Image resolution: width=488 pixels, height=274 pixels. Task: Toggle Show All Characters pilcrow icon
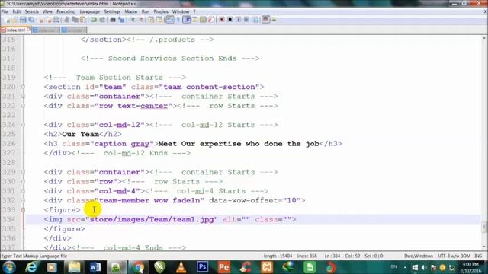point(178,20)
